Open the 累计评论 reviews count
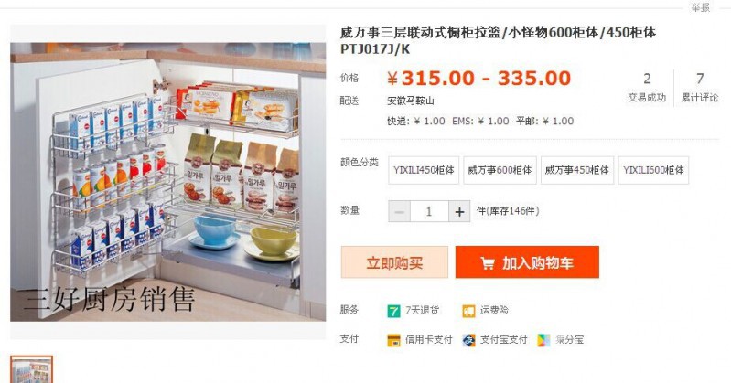Screen dimensions: 731x383 [x=700, y=88]
